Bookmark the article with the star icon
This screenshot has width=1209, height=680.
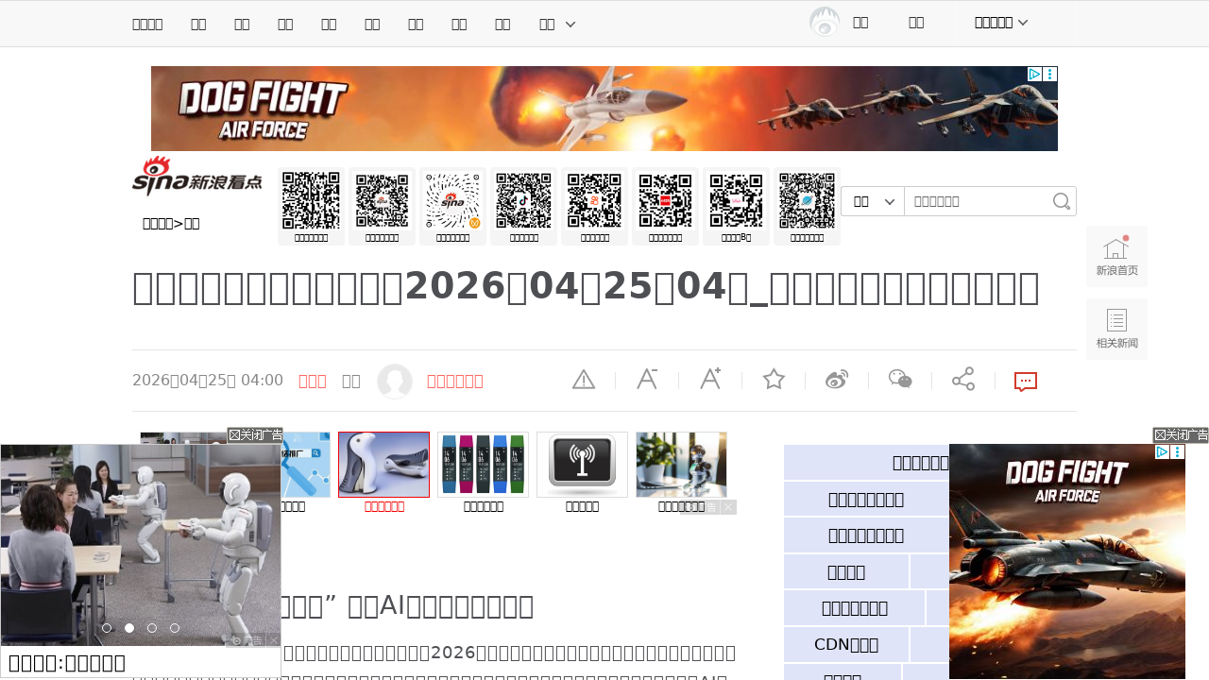coord(774,380)
